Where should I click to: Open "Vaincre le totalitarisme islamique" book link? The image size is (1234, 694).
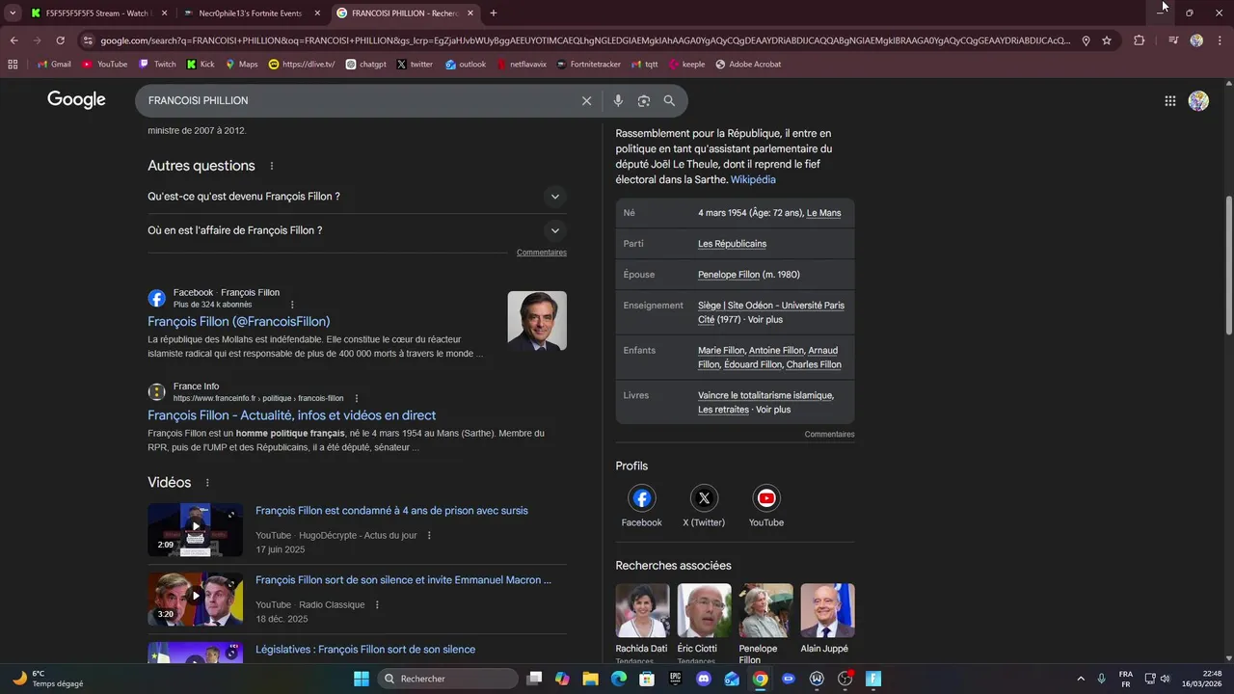tap(765, 395)
